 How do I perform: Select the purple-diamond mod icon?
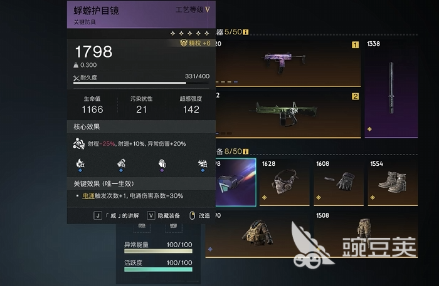[162, 163]
